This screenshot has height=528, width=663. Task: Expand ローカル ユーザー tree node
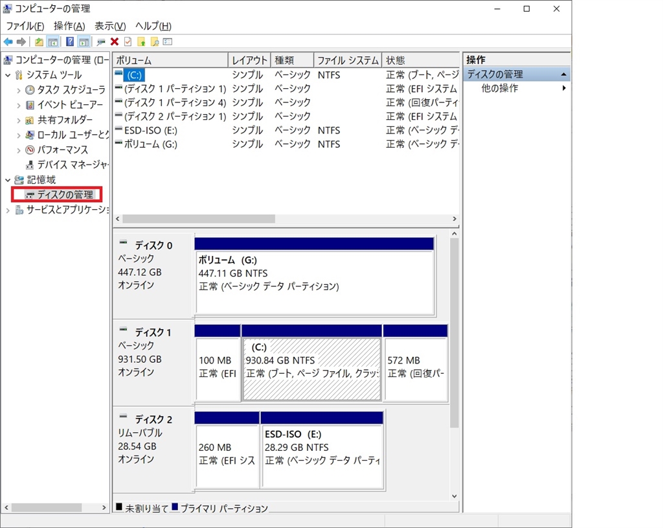[19, 135]
